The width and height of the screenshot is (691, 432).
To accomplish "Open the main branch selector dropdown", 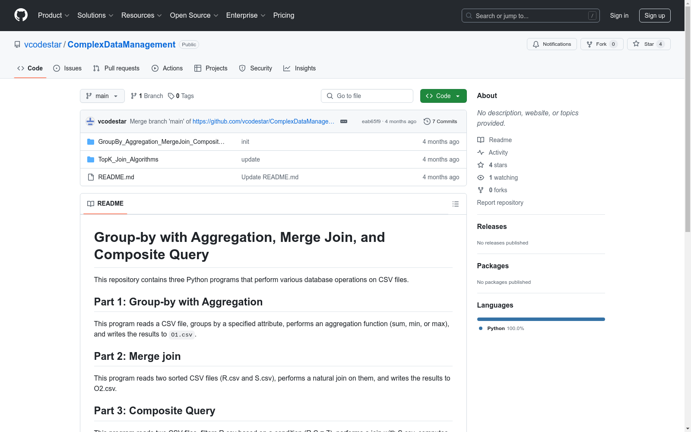I will [x=102, y=96].
